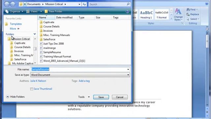Open the Styles dialog launcher in Word ribbon
Image resolution: width=211 pixels, height=119 pixels.
(x=182, y=23)
